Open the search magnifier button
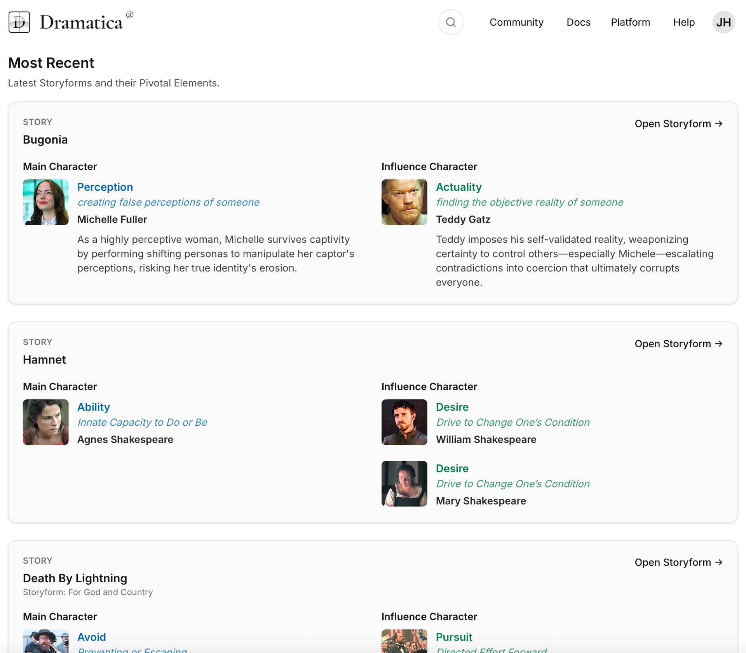 [x=451, y=22]
